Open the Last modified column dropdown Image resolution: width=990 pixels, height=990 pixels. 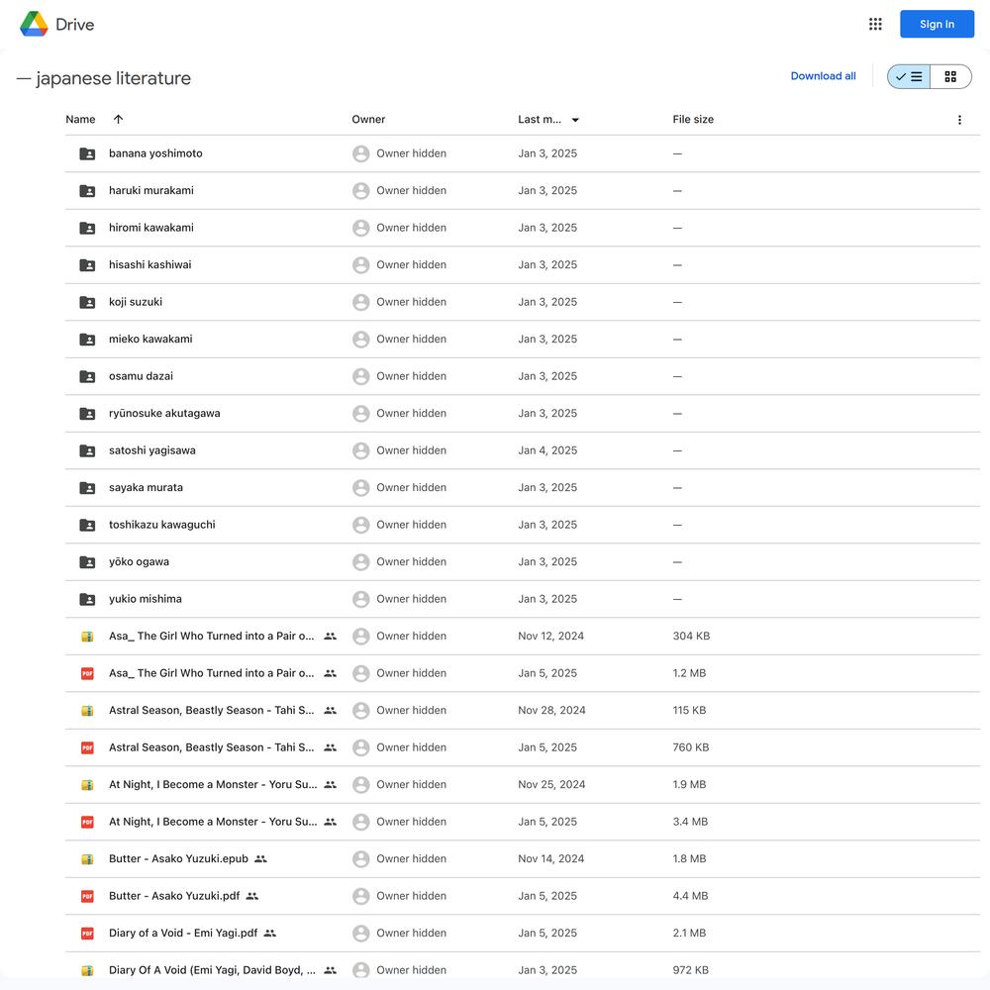point(575,120)
